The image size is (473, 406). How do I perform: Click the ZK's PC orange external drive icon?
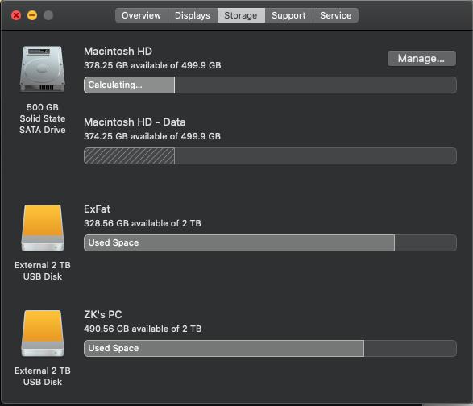[43, 333]
